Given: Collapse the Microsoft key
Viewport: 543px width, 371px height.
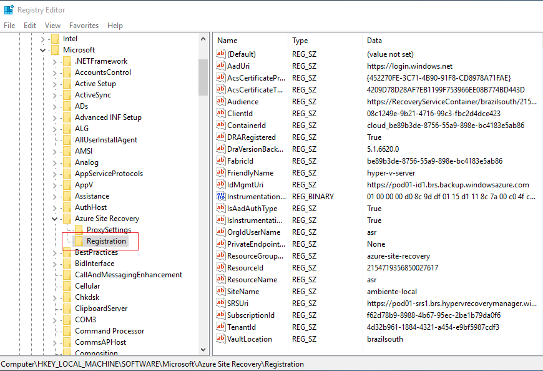Looking at the screenshot, I should tap(42, 50).
